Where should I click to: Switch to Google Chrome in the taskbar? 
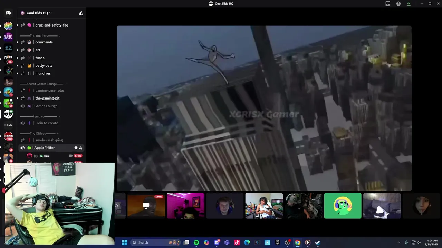point(298,242)
